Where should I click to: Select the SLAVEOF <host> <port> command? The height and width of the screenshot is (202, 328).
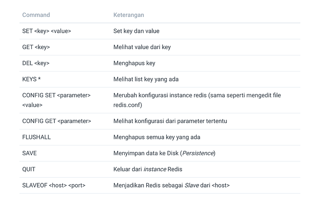pos(54,185)
